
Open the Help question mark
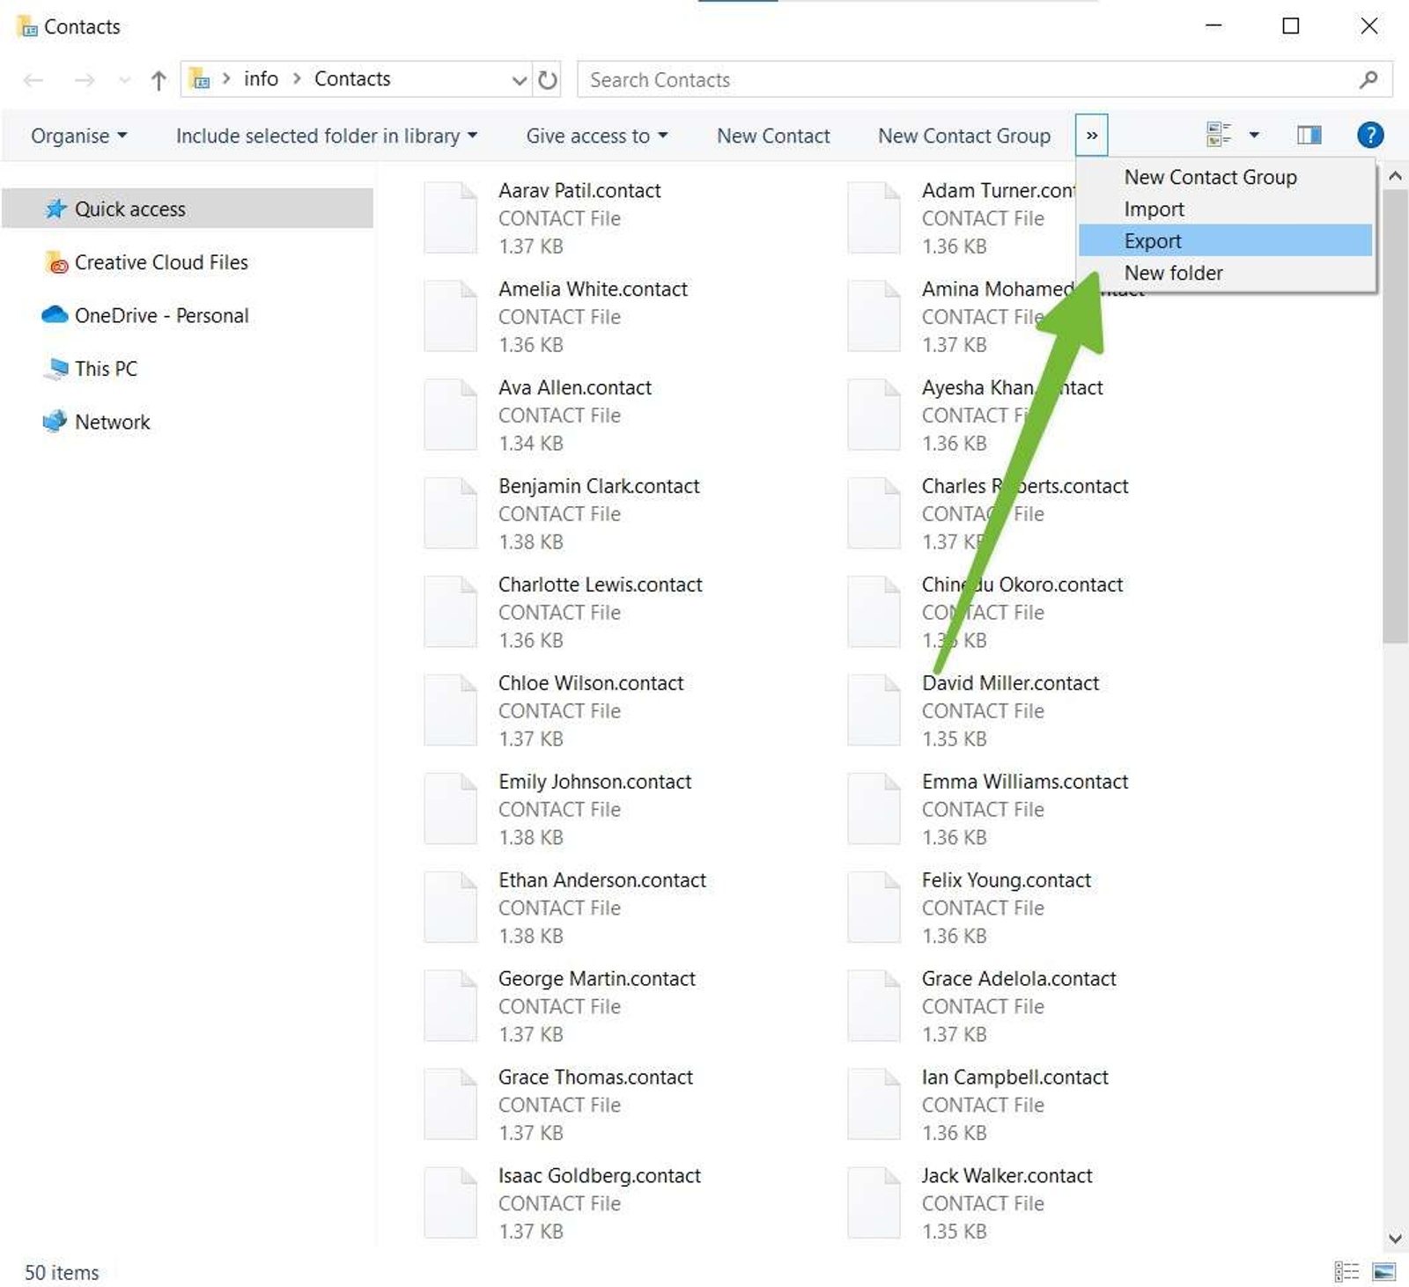(x=1370, y=135)
